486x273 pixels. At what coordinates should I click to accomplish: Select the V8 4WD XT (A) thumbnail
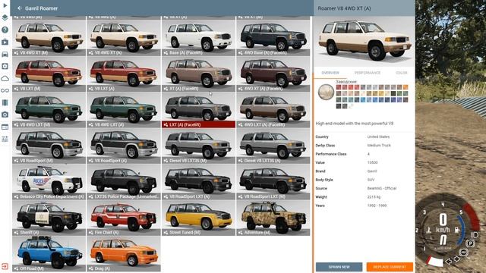pyautogui.click(x=124, y=38)
